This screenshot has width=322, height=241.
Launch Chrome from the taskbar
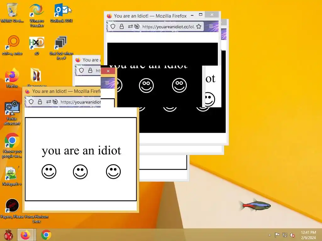coord(46,235)
